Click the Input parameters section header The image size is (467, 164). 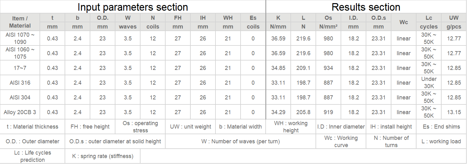133,7
